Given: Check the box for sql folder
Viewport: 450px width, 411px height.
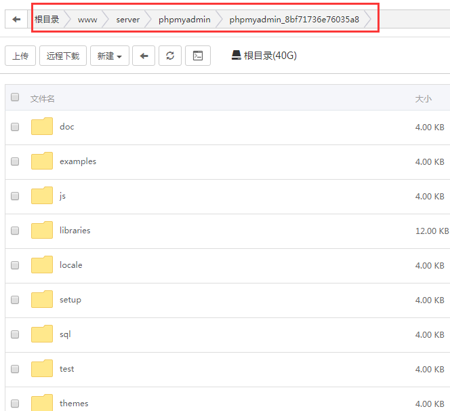Looking at the screenshot, I should coord(15,334).
